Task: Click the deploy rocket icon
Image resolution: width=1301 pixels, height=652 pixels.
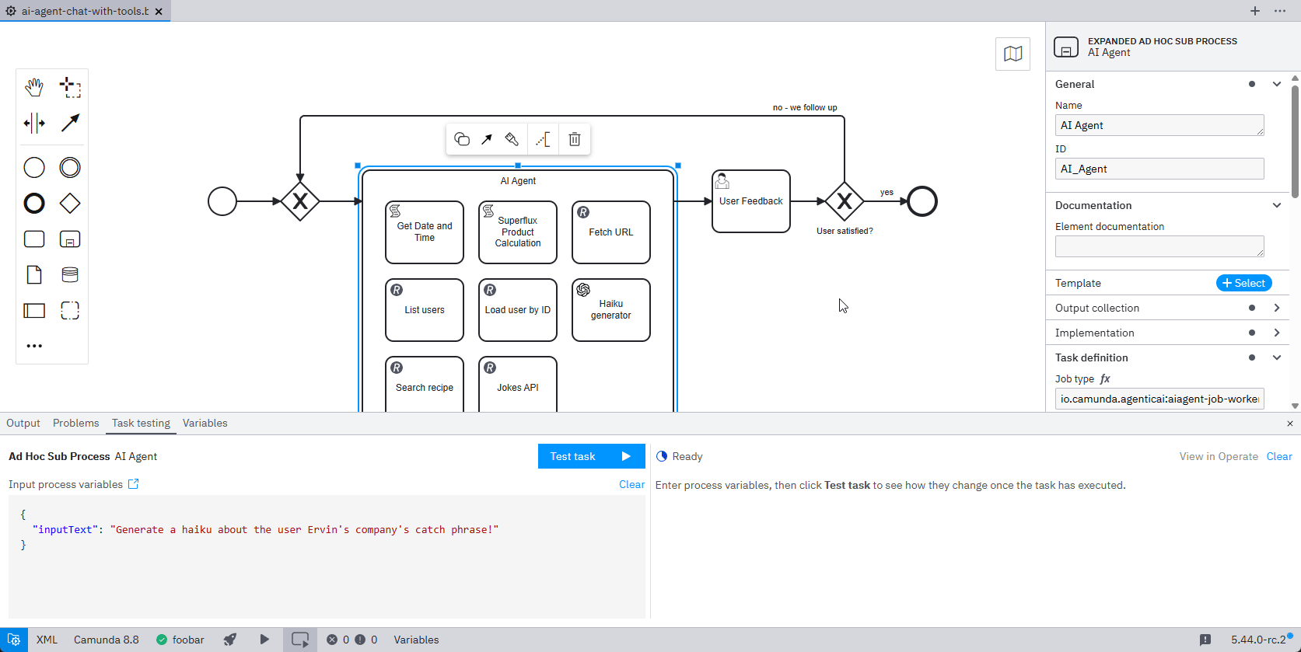Action: 230,640
